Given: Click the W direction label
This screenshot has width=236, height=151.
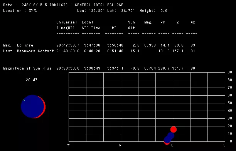Looking at the screenshot, I should click(x=69, y=145).
